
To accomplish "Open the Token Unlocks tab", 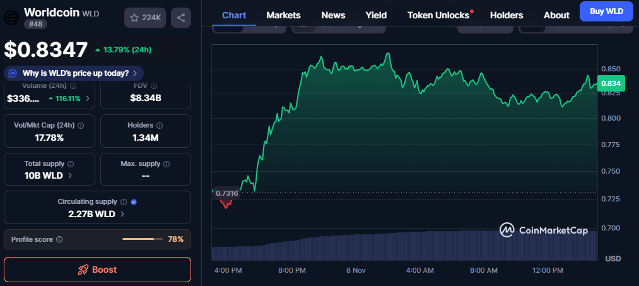I will [438, 15].
